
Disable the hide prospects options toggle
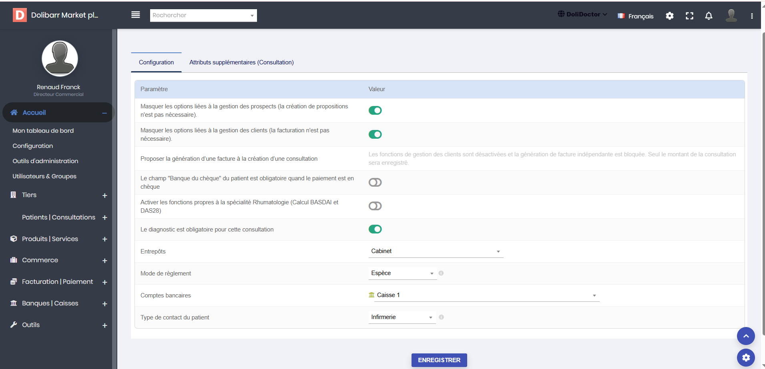click(375, 110)
